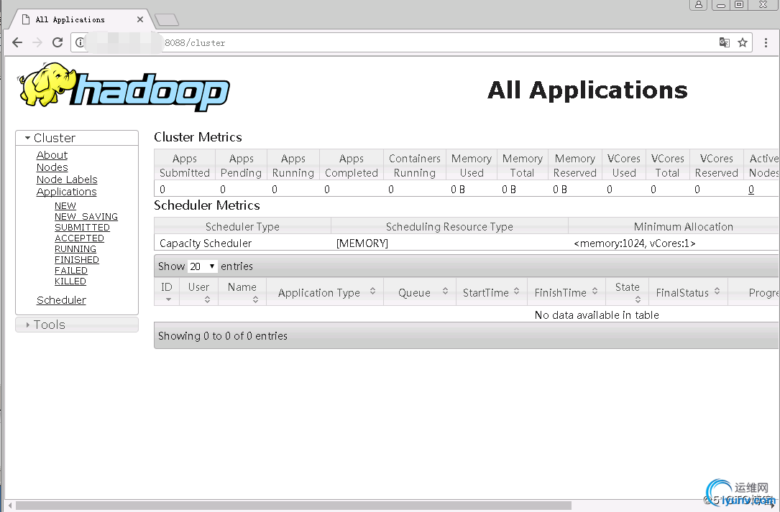Sort table by Queue column

[x=421, y=292]
